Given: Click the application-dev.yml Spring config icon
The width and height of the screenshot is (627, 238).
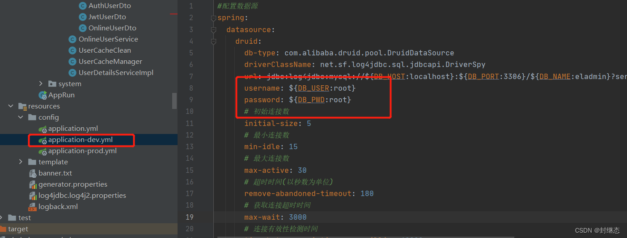Looking at the screenshot, I should [43, 140].
